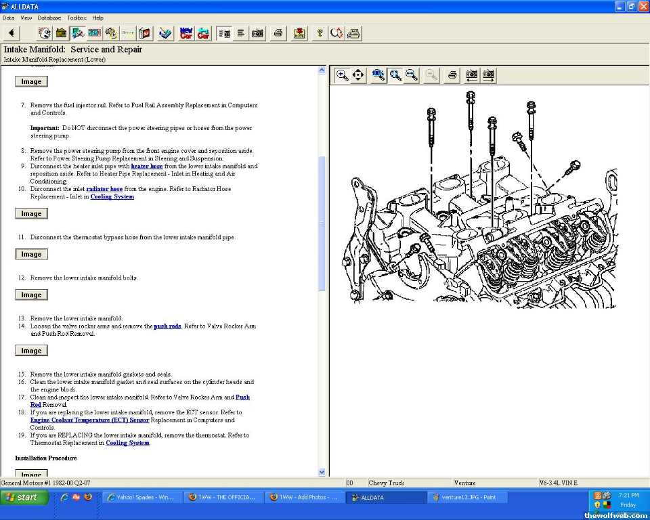Open the Database menu
The height and width of the screenshot is (520, 650).
(49, 18)
